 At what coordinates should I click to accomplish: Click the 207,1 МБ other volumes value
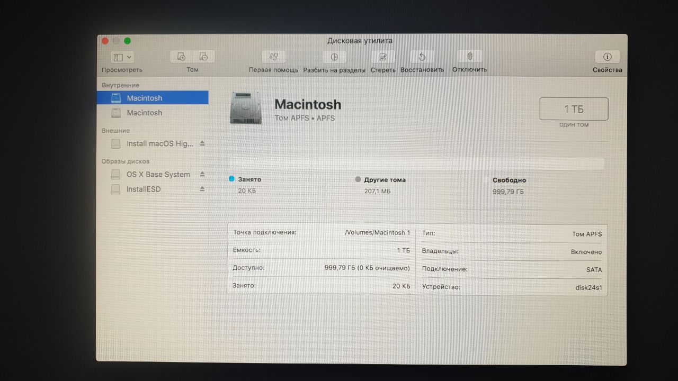[377, 191]
